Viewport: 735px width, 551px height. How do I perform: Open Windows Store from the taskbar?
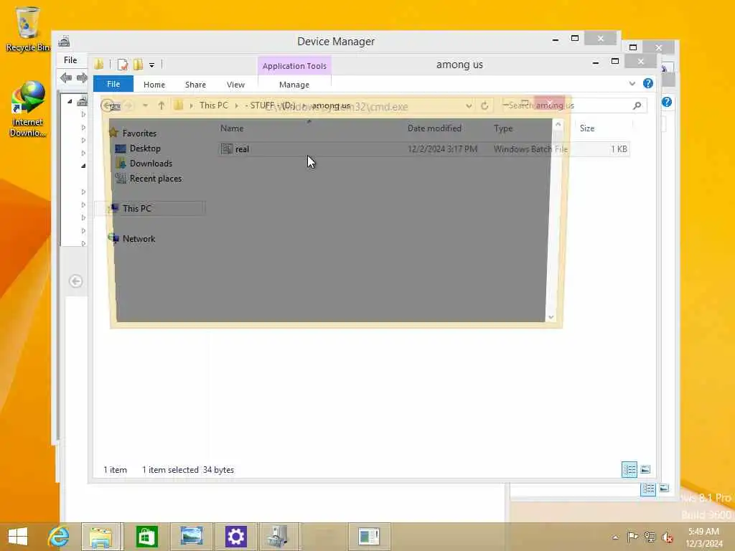[146, 537]
